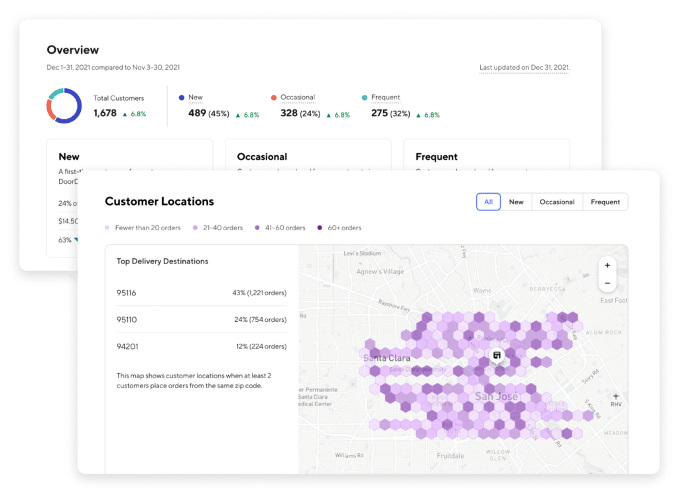Click the orange Occasional legend dot
The height and width of the screenshot is (503, 679).
coord(274,98)
